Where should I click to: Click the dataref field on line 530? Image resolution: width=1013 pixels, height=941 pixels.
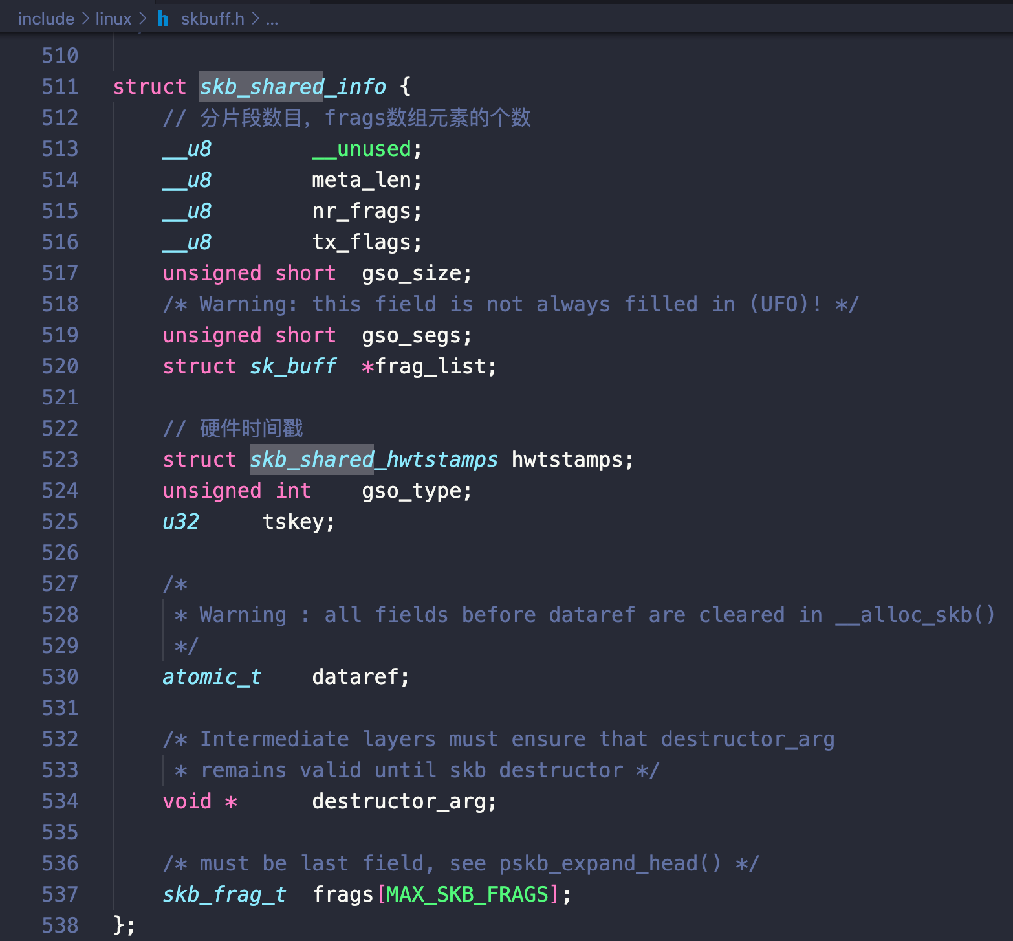tap(355, 677)
